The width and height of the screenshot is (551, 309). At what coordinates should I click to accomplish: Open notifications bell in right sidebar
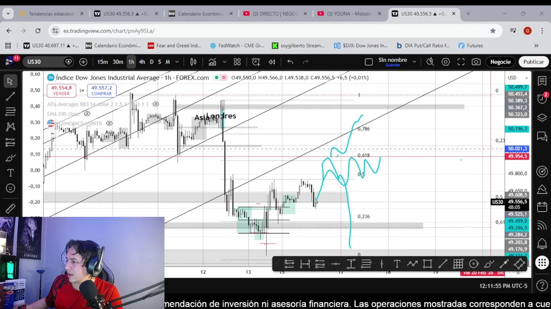pos(542,244)
